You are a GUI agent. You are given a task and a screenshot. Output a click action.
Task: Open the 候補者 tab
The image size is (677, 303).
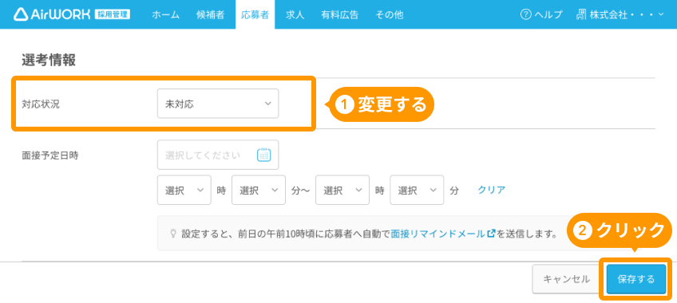tap(210, 14)
